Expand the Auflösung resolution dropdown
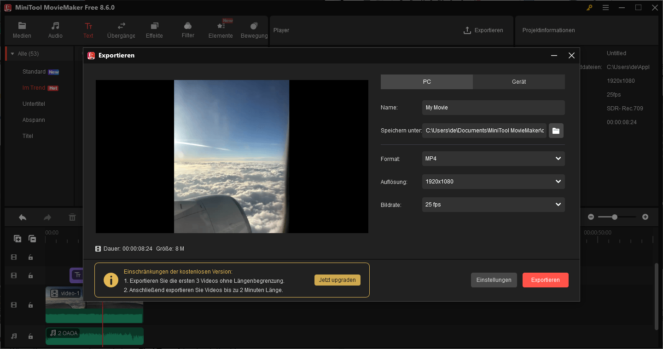 [493, 181]
